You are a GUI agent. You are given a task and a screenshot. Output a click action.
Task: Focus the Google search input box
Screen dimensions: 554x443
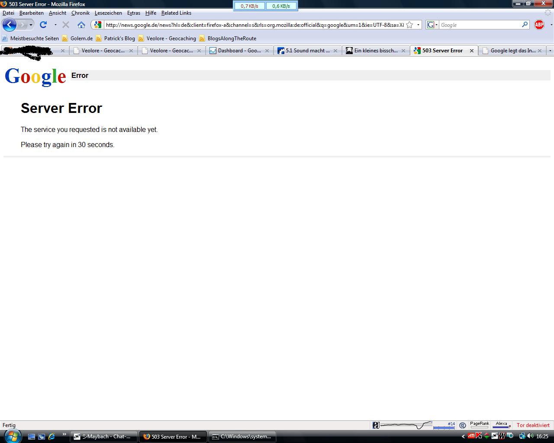(x=480, y=25)
